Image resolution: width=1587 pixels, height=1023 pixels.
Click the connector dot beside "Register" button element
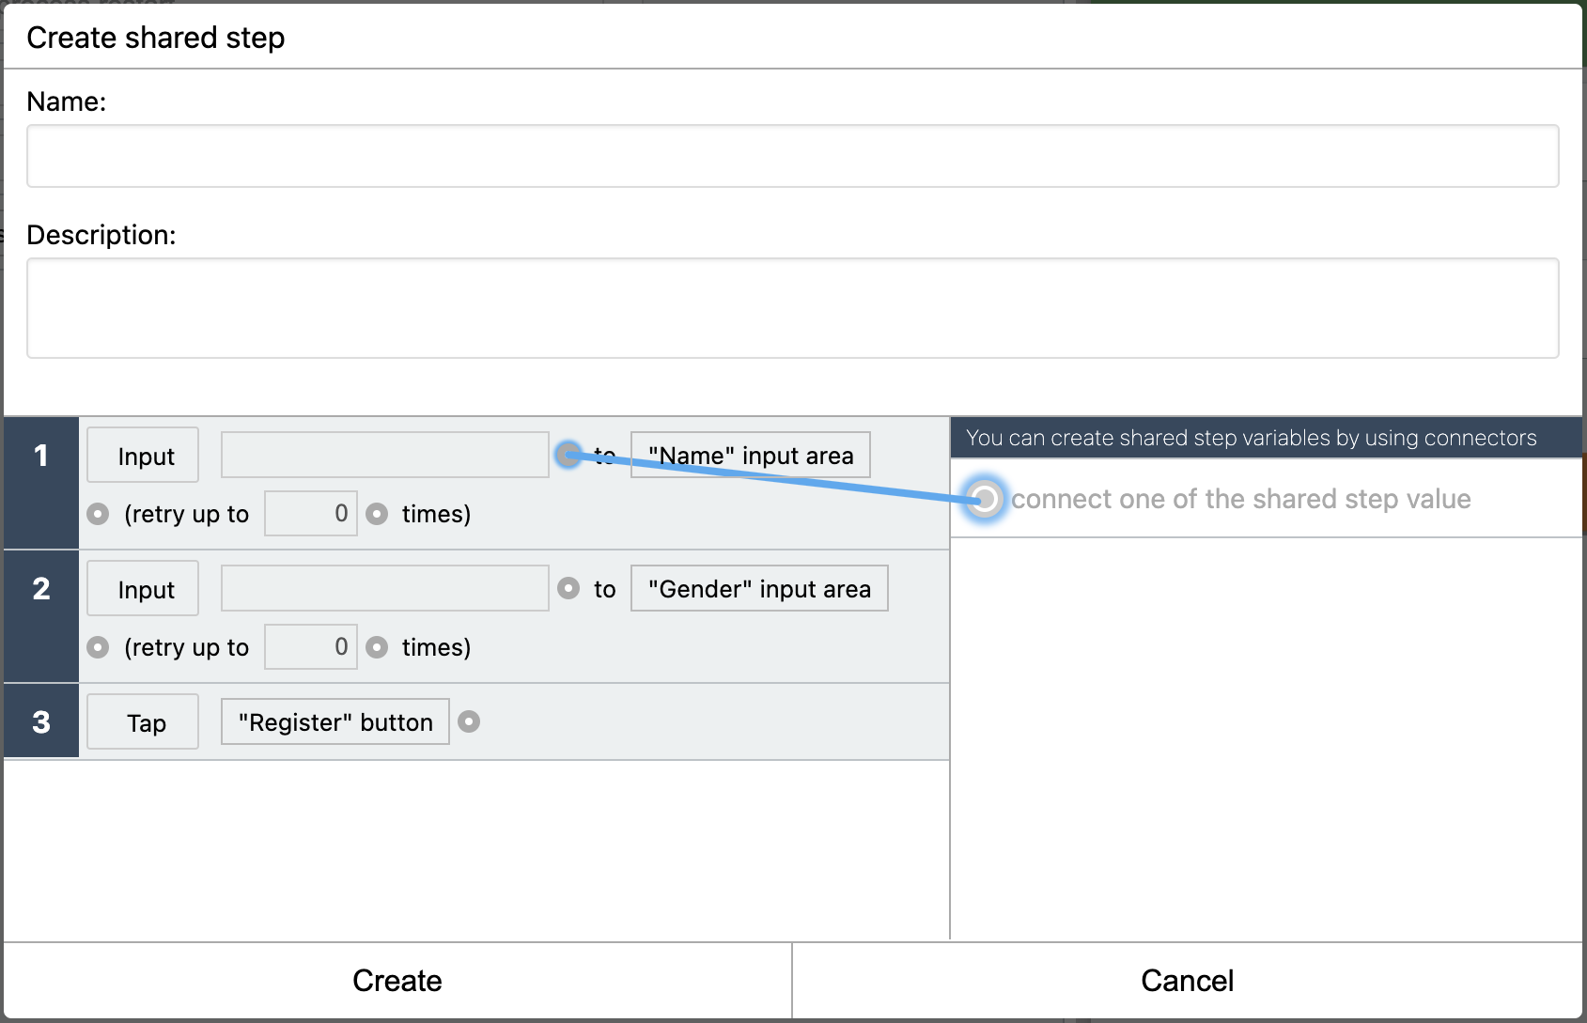(469, 721)
